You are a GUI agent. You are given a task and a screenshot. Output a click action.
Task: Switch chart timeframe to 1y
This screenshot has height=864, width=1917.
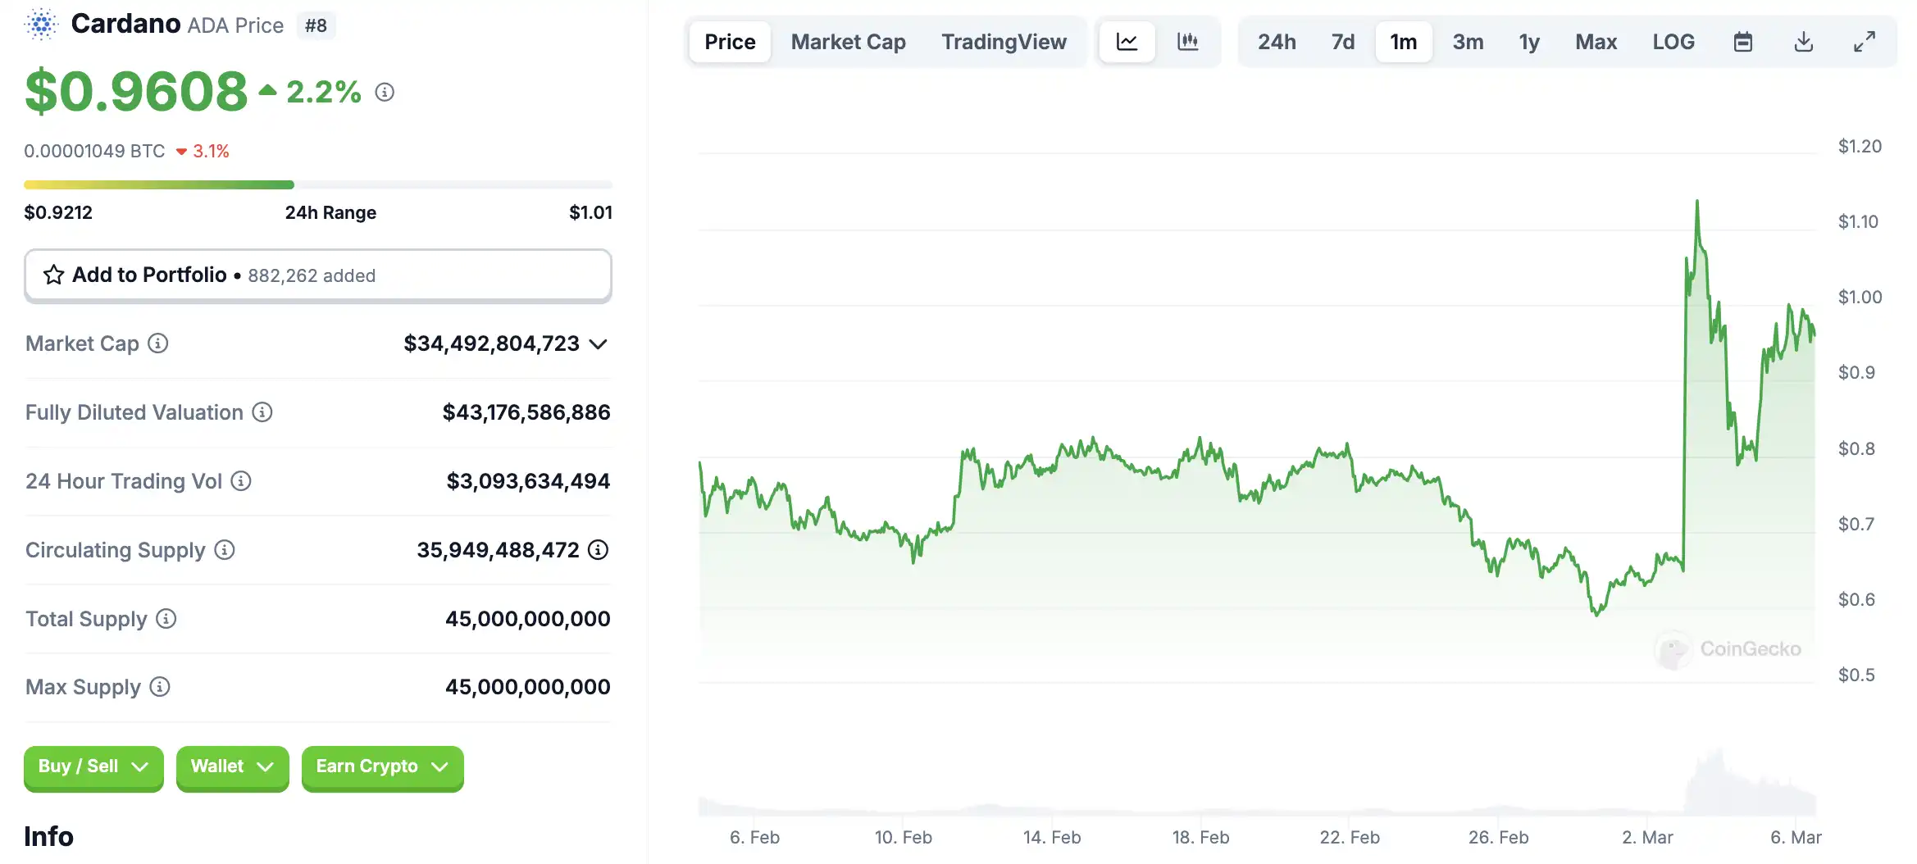coord(1528,41)
